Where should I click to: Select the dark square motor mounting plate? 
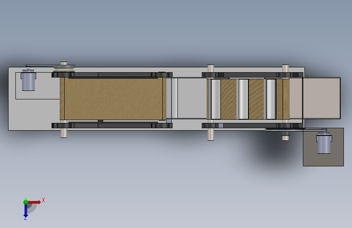(x=323, y=147)
